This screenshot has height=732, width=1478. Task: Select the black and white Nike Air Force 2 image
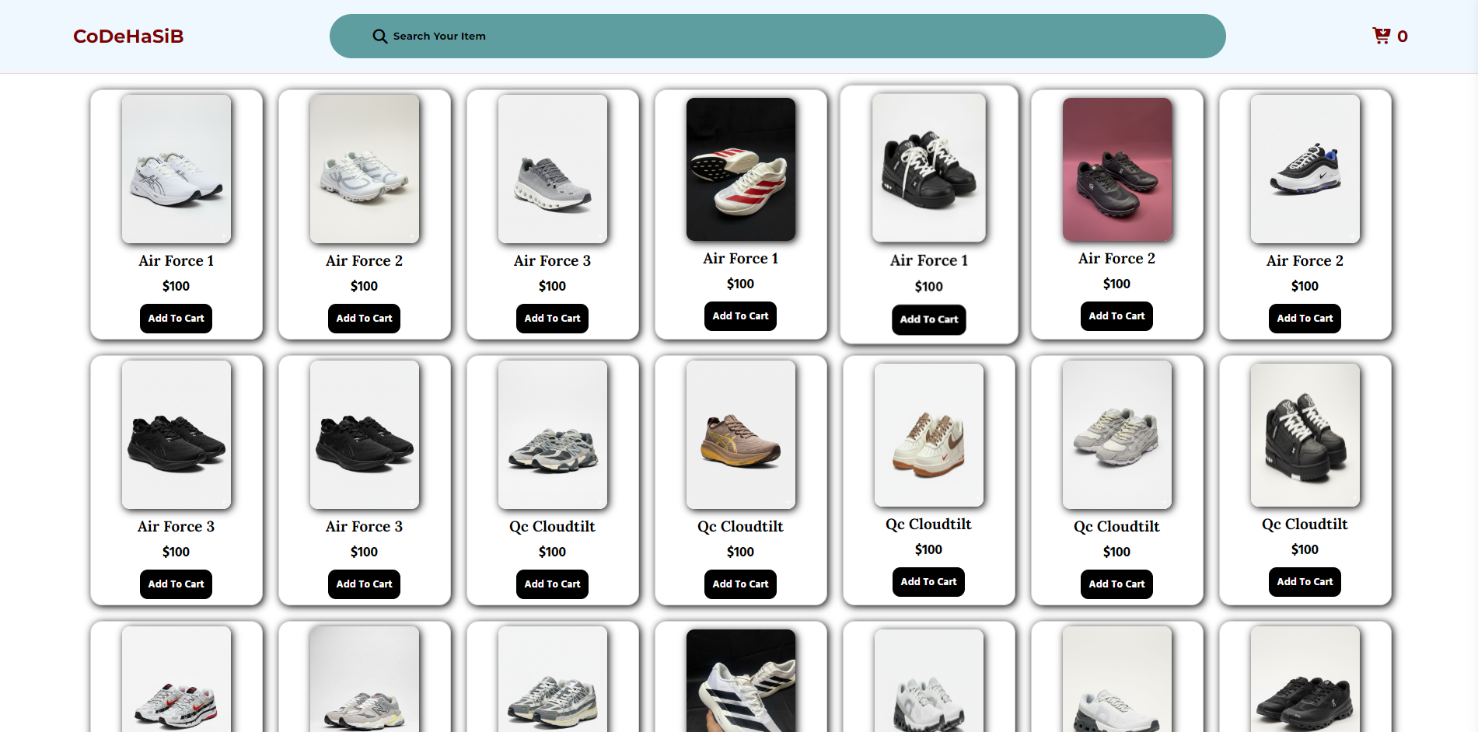1305,169
